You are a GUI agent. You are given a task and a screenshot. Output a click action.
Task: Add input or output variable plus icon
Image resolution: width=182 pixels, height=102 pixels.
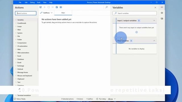click(136, 32)
